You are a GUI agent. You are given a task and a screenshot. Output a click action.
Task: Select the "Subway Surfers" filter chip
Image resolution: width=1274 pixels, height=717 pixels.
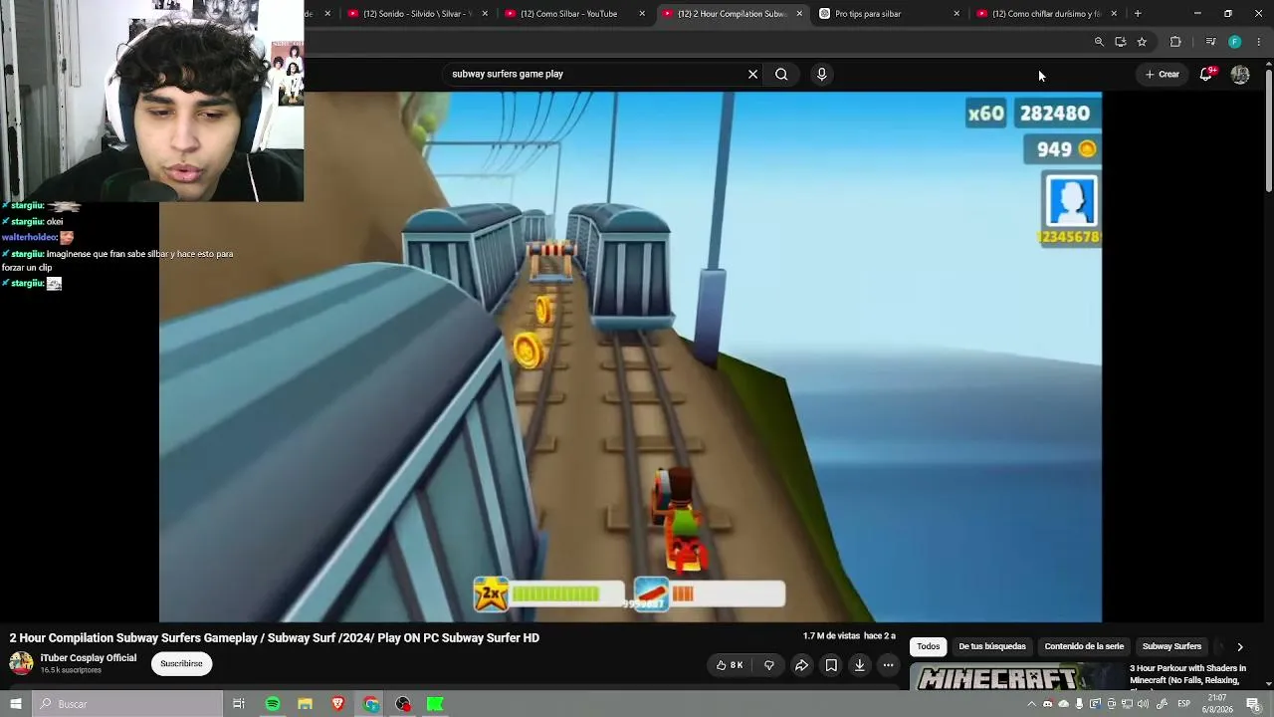coord(1171,647)
